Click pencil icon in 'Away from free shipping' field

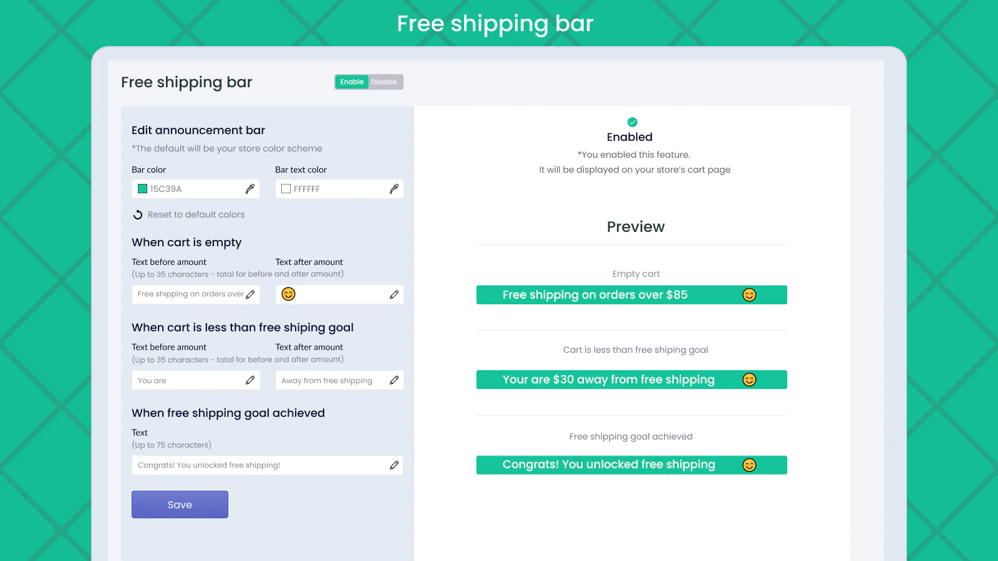click(x=394, y=380)
